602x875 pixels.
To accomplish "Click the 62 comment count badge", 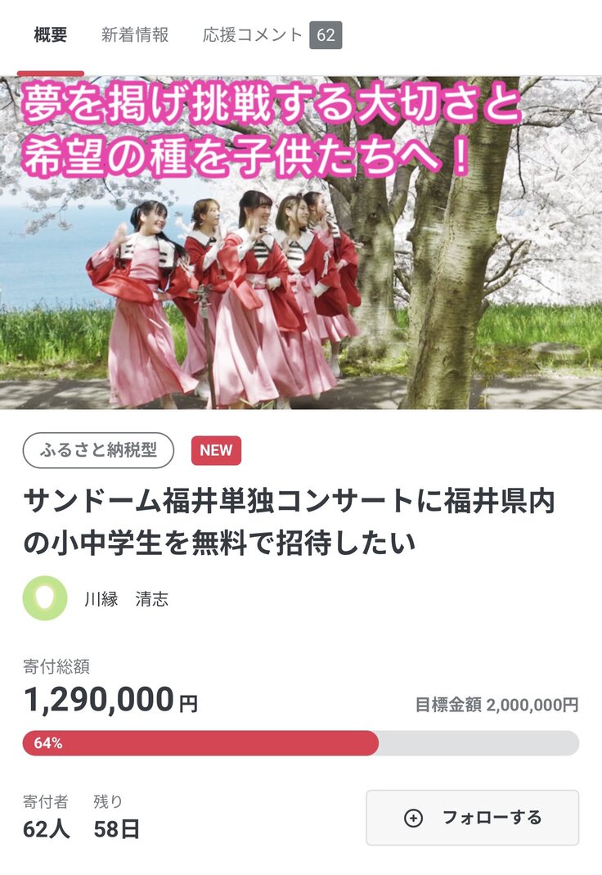I will pos(326,35).
